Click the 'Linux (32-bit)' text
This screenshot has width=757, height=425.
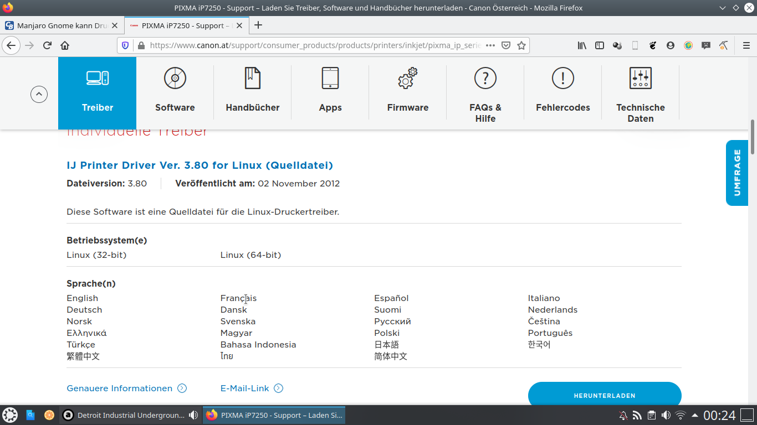click(96, 255)
